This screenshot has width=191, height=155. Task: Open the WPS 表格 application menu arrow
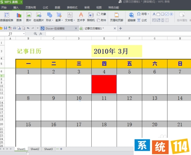pyautogui.click(x=21, y=2)
